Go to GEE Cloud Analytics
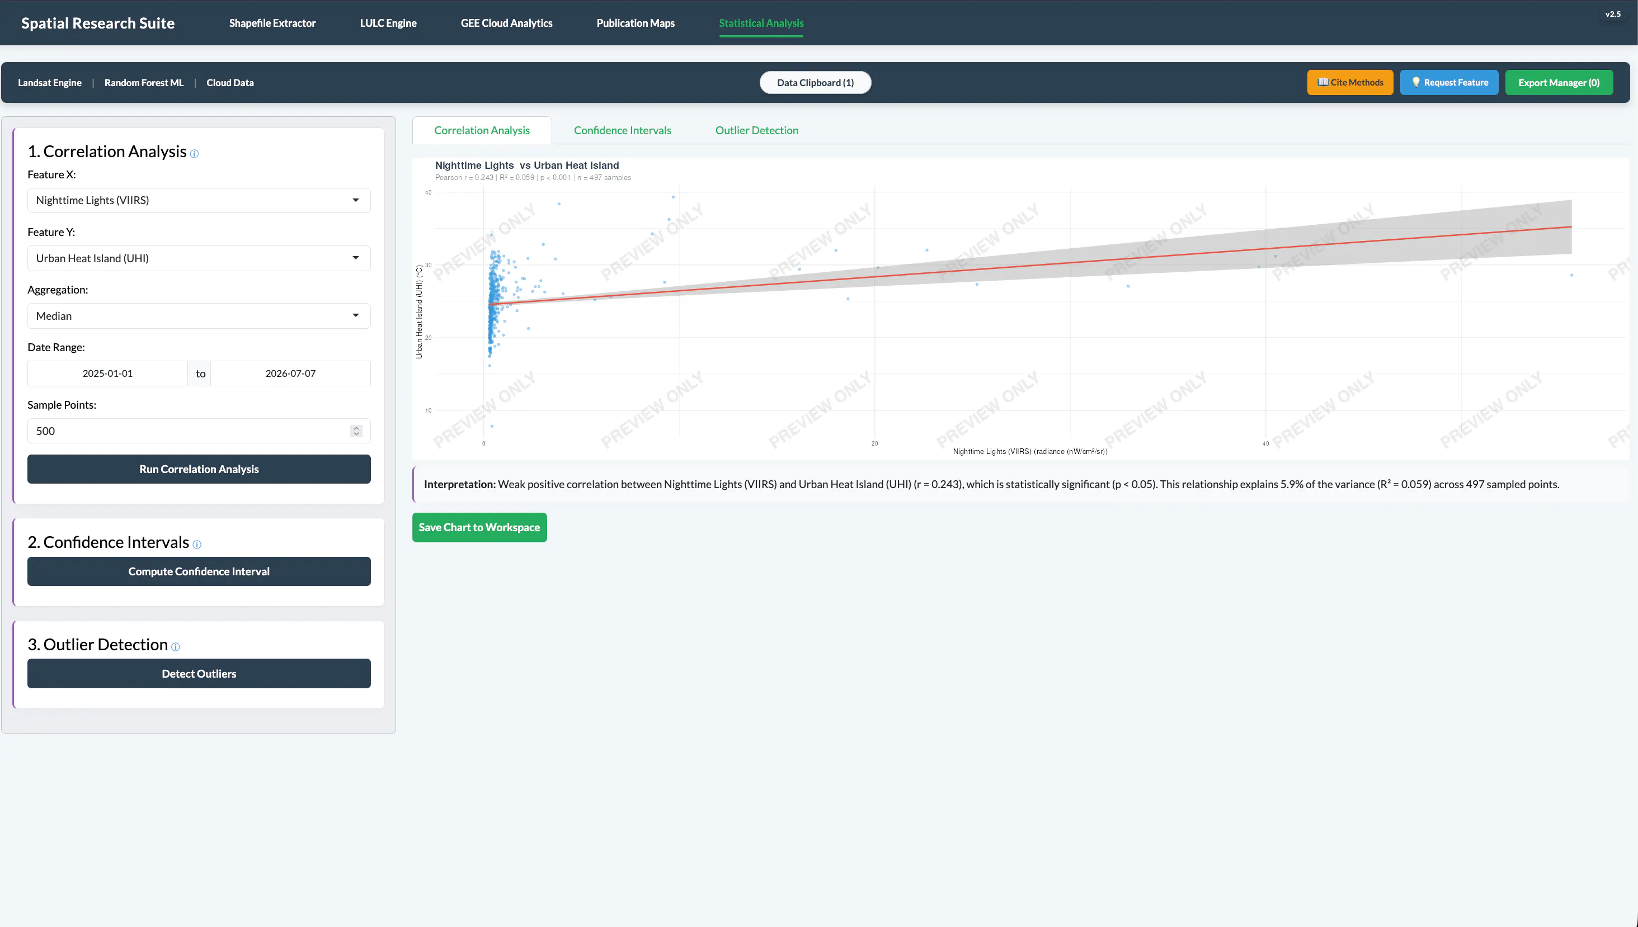Screen dimensions: 1638x927 click(x=507, y=23)
